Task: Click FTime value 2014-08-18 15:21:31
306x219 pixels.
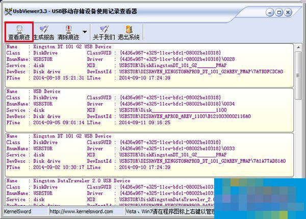Action: point(59,78)
